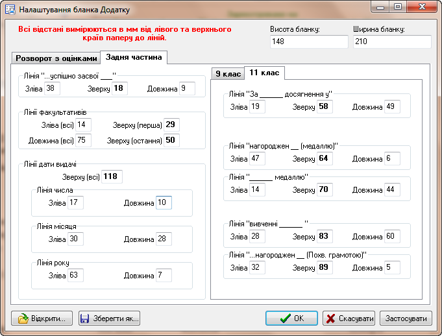442x336 pixels.
Task: Click Довжина field for вивченні line
Action: tap(392, 236)
